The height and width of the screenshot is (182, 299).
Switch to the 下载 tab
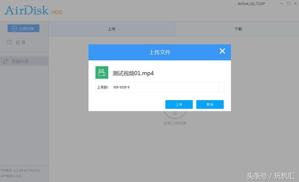pyautogui.click(x=237, y=29)
